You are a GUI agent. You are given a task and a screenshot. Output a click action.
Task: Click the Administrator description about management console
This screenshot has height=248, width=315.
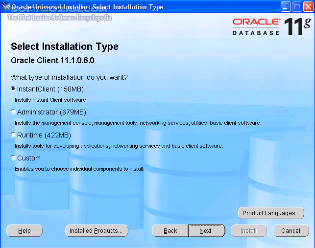[138, 123]
